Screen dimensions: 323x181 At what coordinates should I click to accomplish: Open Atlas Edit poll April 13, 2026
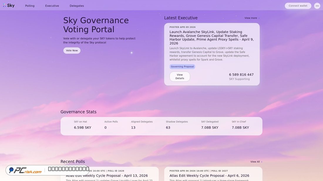click(107, 176)
